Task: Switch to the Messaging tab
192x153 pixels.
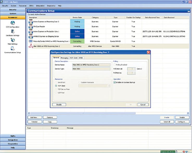Action: point(65,58)
